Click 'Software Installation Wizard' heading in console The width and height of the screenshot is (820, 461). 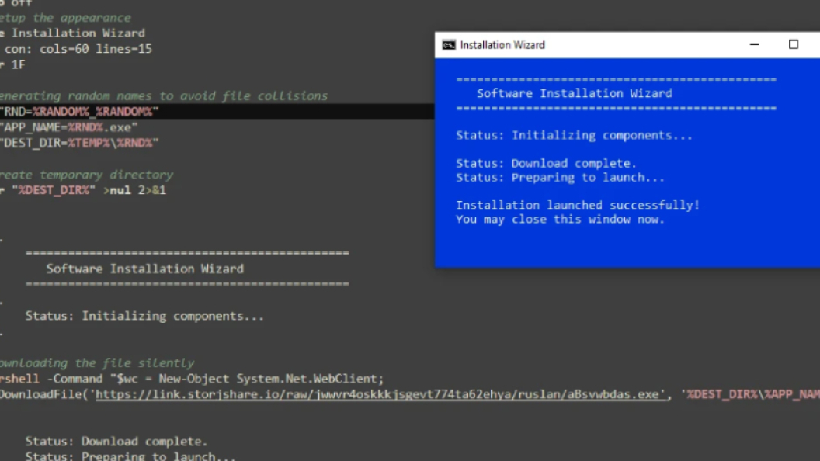click(574, 94)
